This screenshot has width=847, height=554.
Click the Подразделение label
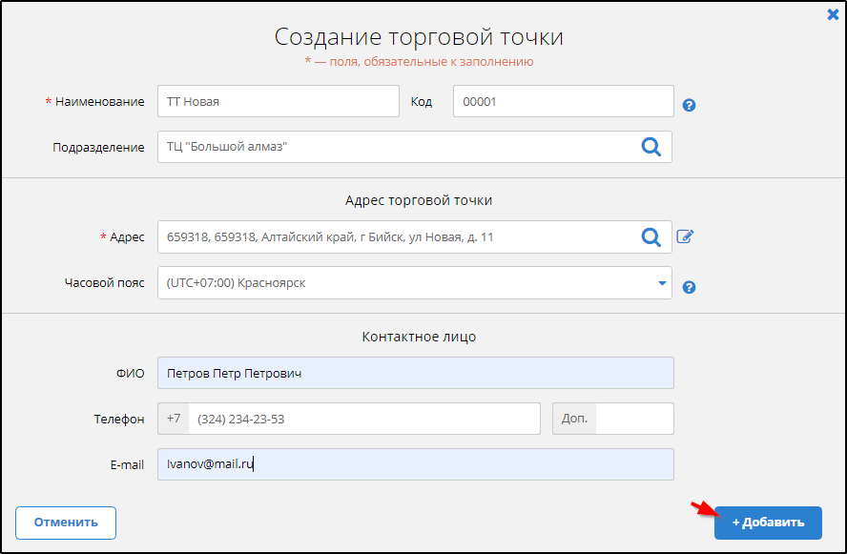(x=98, y=148)
